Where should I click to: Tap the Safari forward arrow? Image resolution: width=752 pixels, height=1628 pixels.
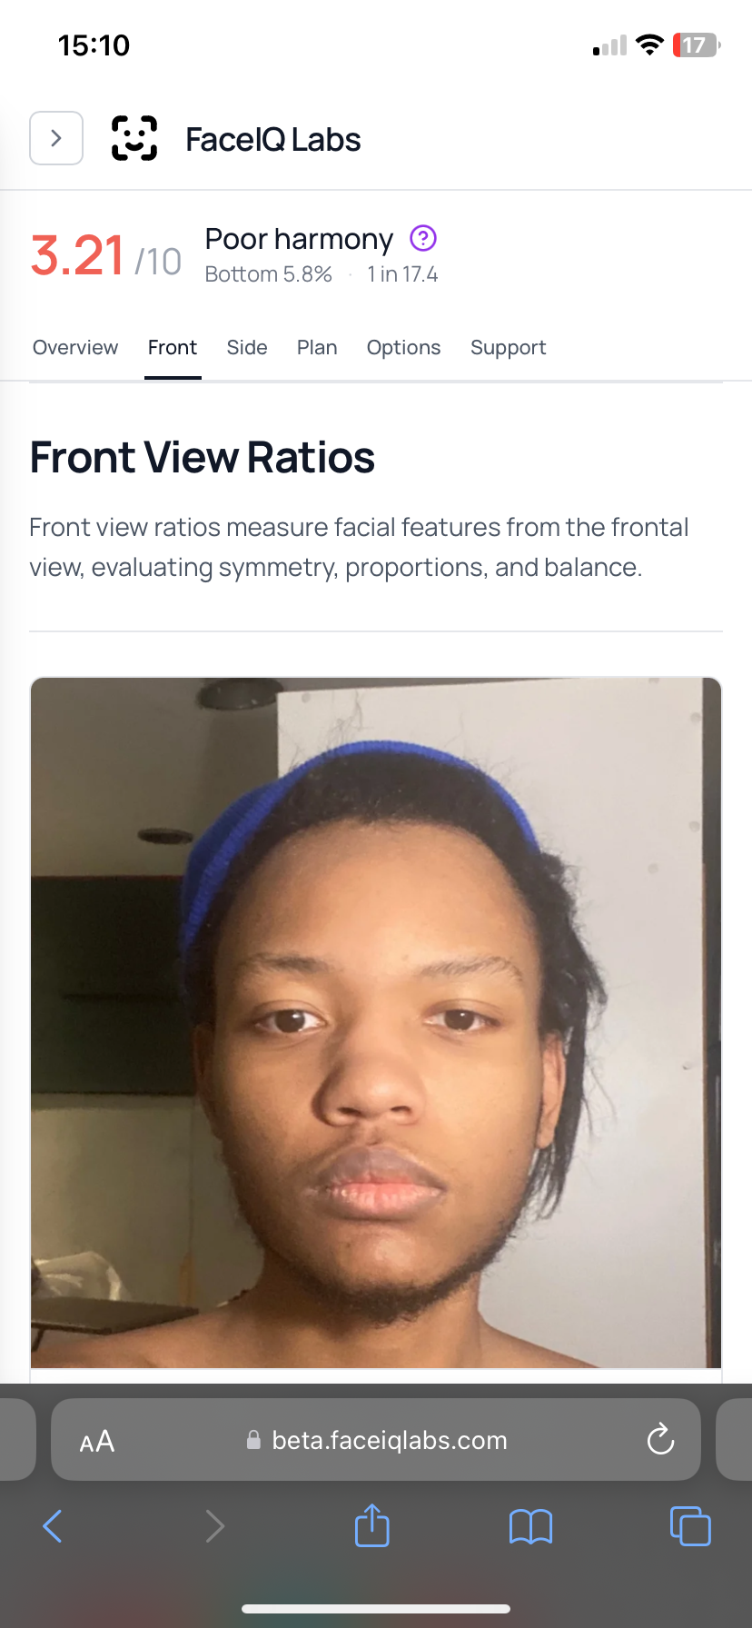[x=214, y=1526]
